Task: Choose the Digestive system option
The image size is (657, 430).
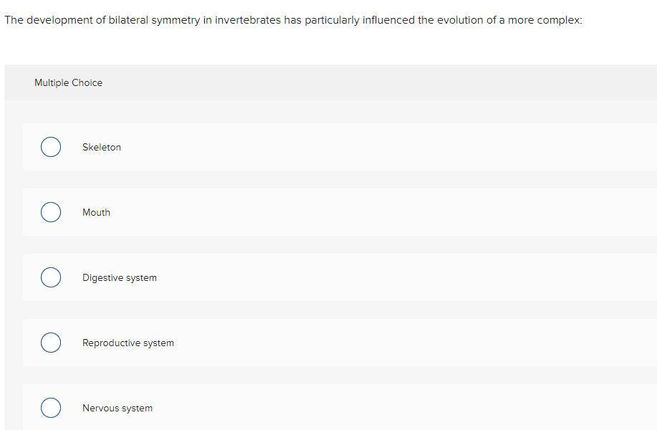Action: (50, 277)
